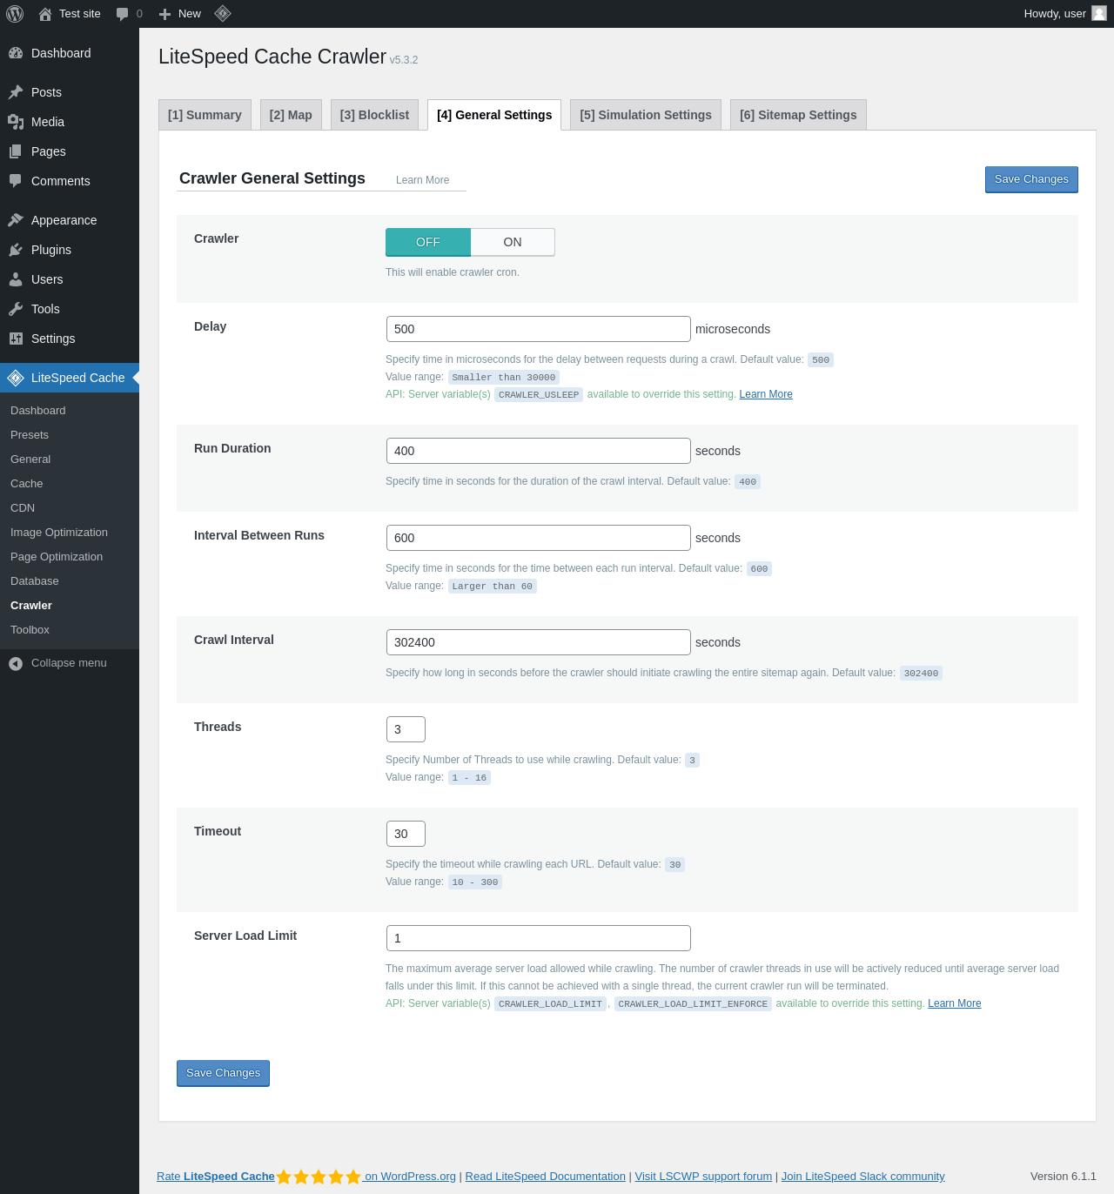
Task: Click the user avatar icon
Action: [1099, 13]
